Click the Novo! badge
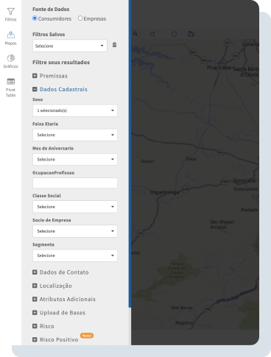 tap(87, 336)
